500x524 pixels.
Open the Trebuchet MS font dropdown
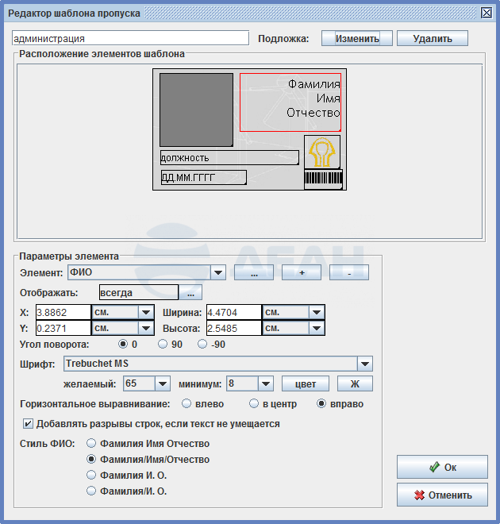tap(364, 364)
